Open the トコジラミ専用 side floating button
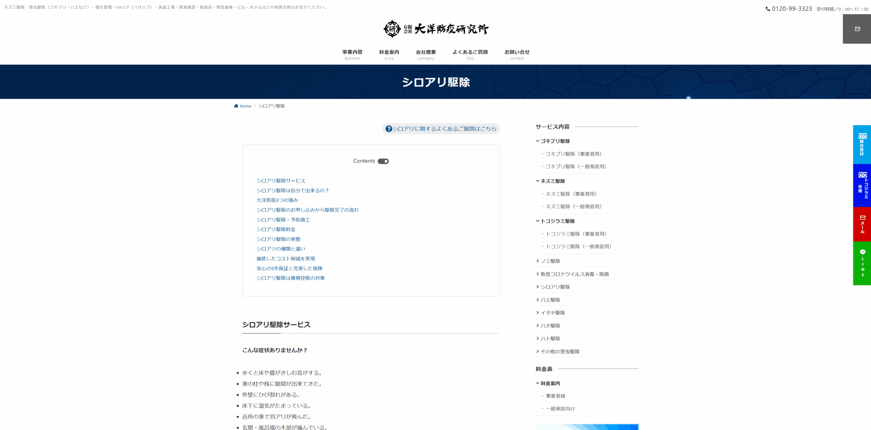This screenshot has height=430, width=871. pos(862,185)
